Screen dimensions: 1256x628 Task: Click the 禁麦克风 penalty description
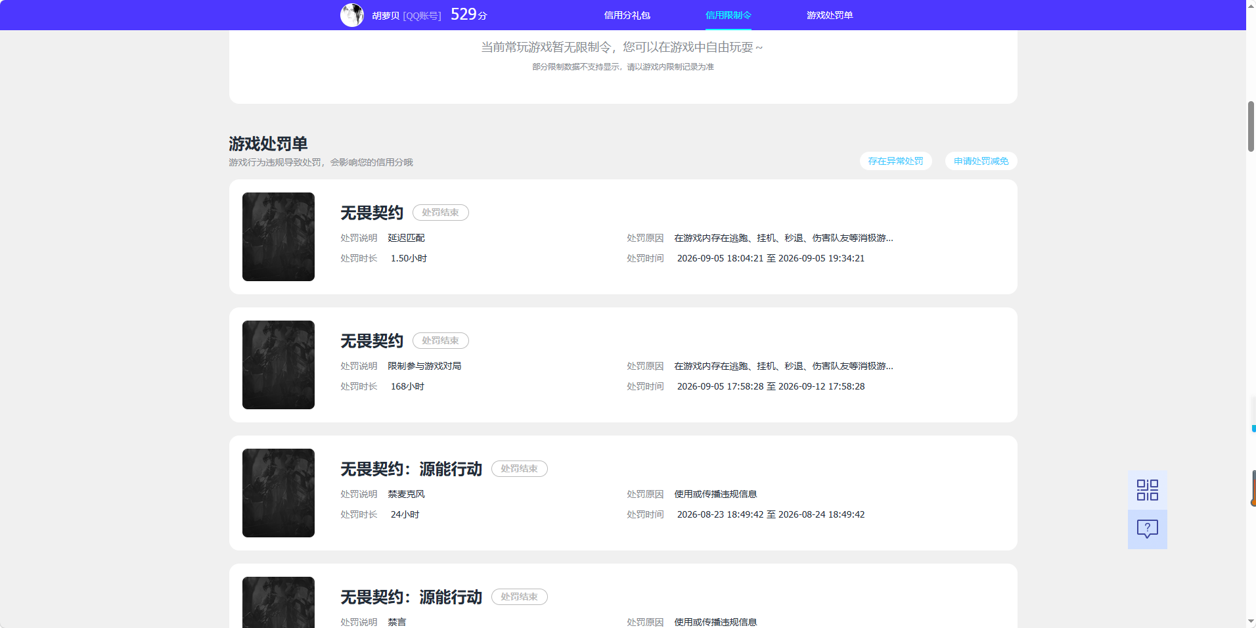click(x=407, y=494)
